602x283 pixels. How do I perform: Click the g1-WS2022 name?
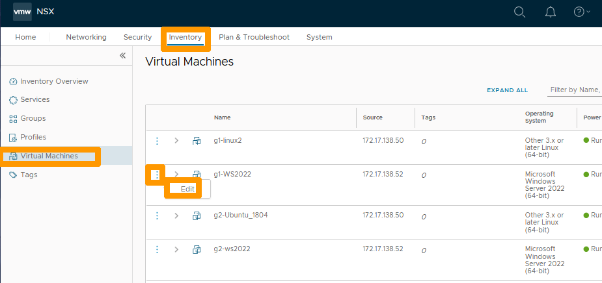[232, 174]
